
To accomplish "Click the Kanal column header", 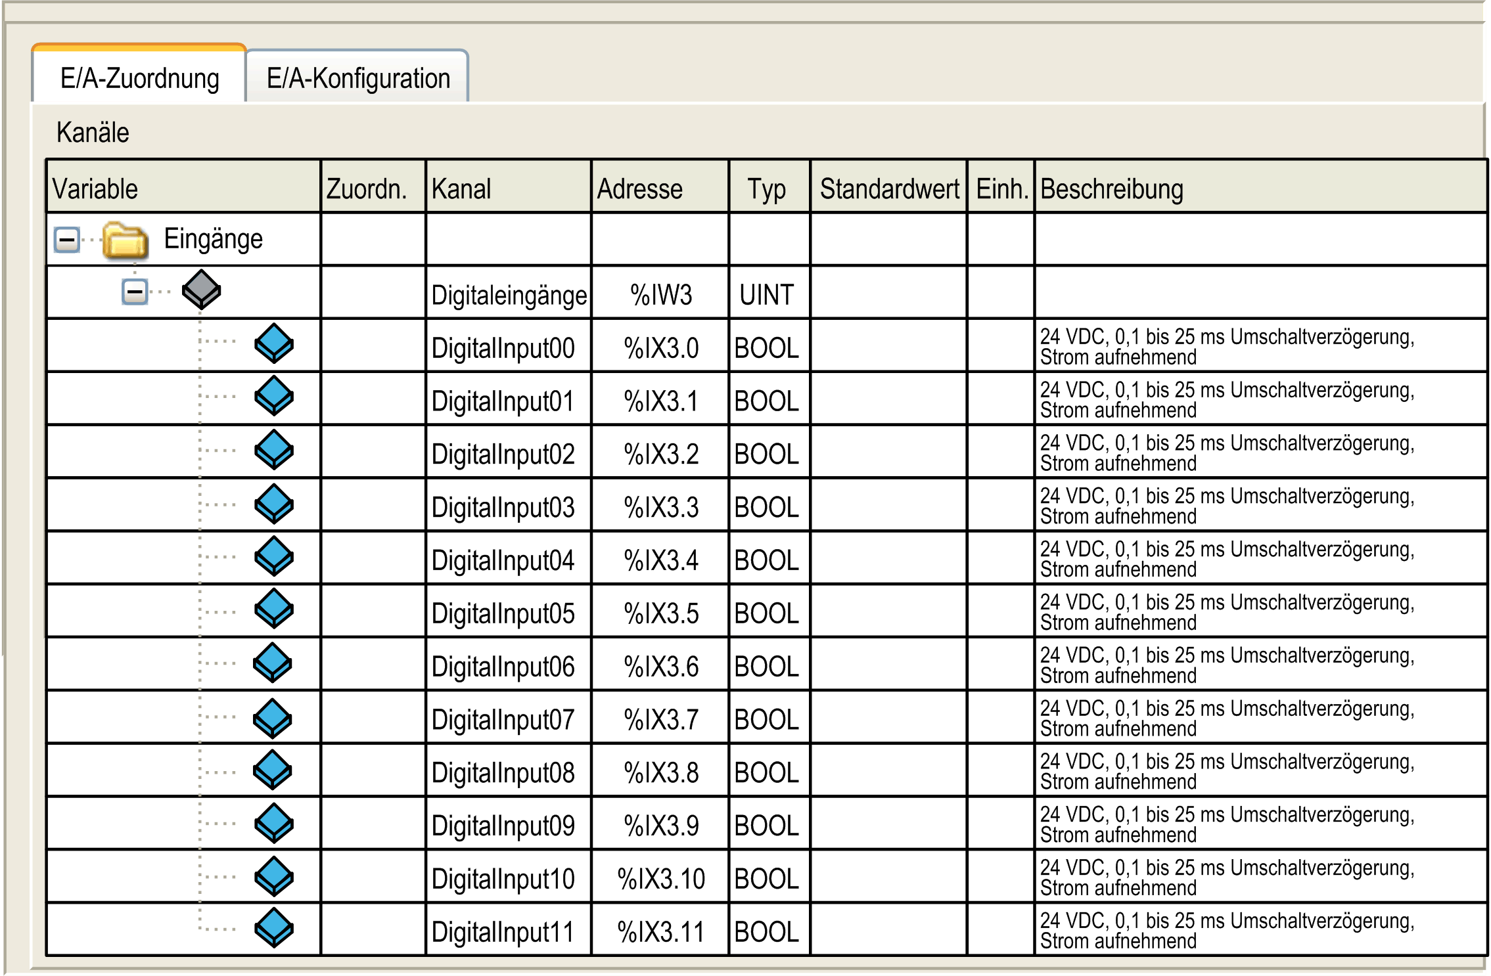I will (509, 187).
